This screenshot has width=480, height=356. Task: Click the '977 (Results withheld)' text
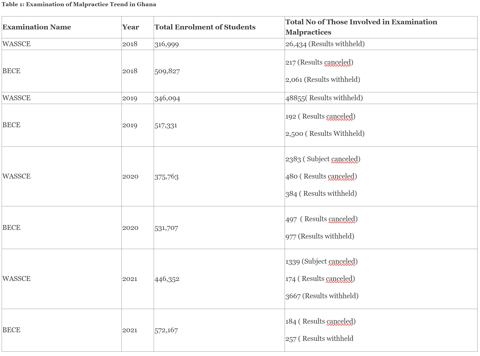click(x=320, y=236)
